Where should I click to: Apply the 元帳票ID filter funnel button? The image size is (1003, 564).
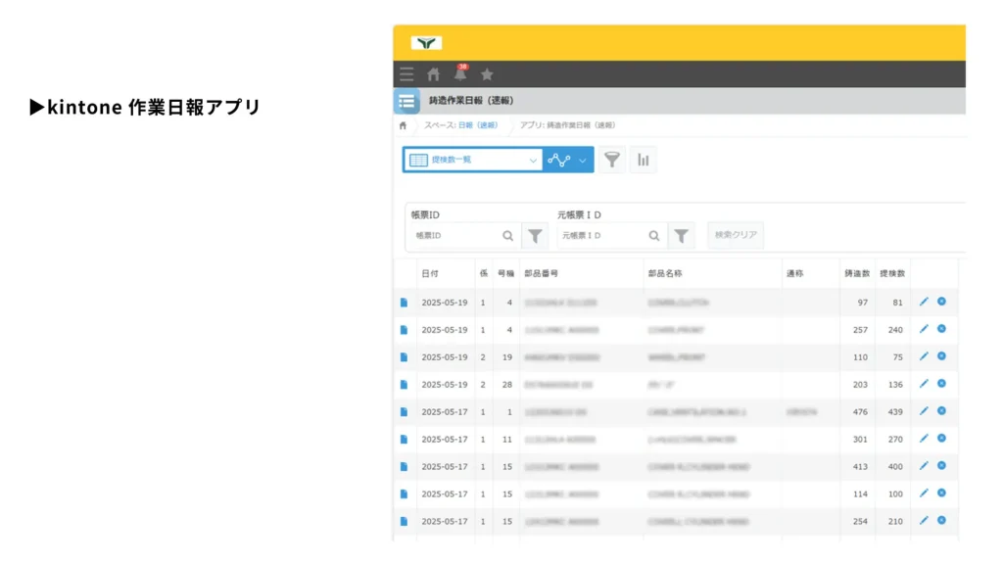pos(682,235)
